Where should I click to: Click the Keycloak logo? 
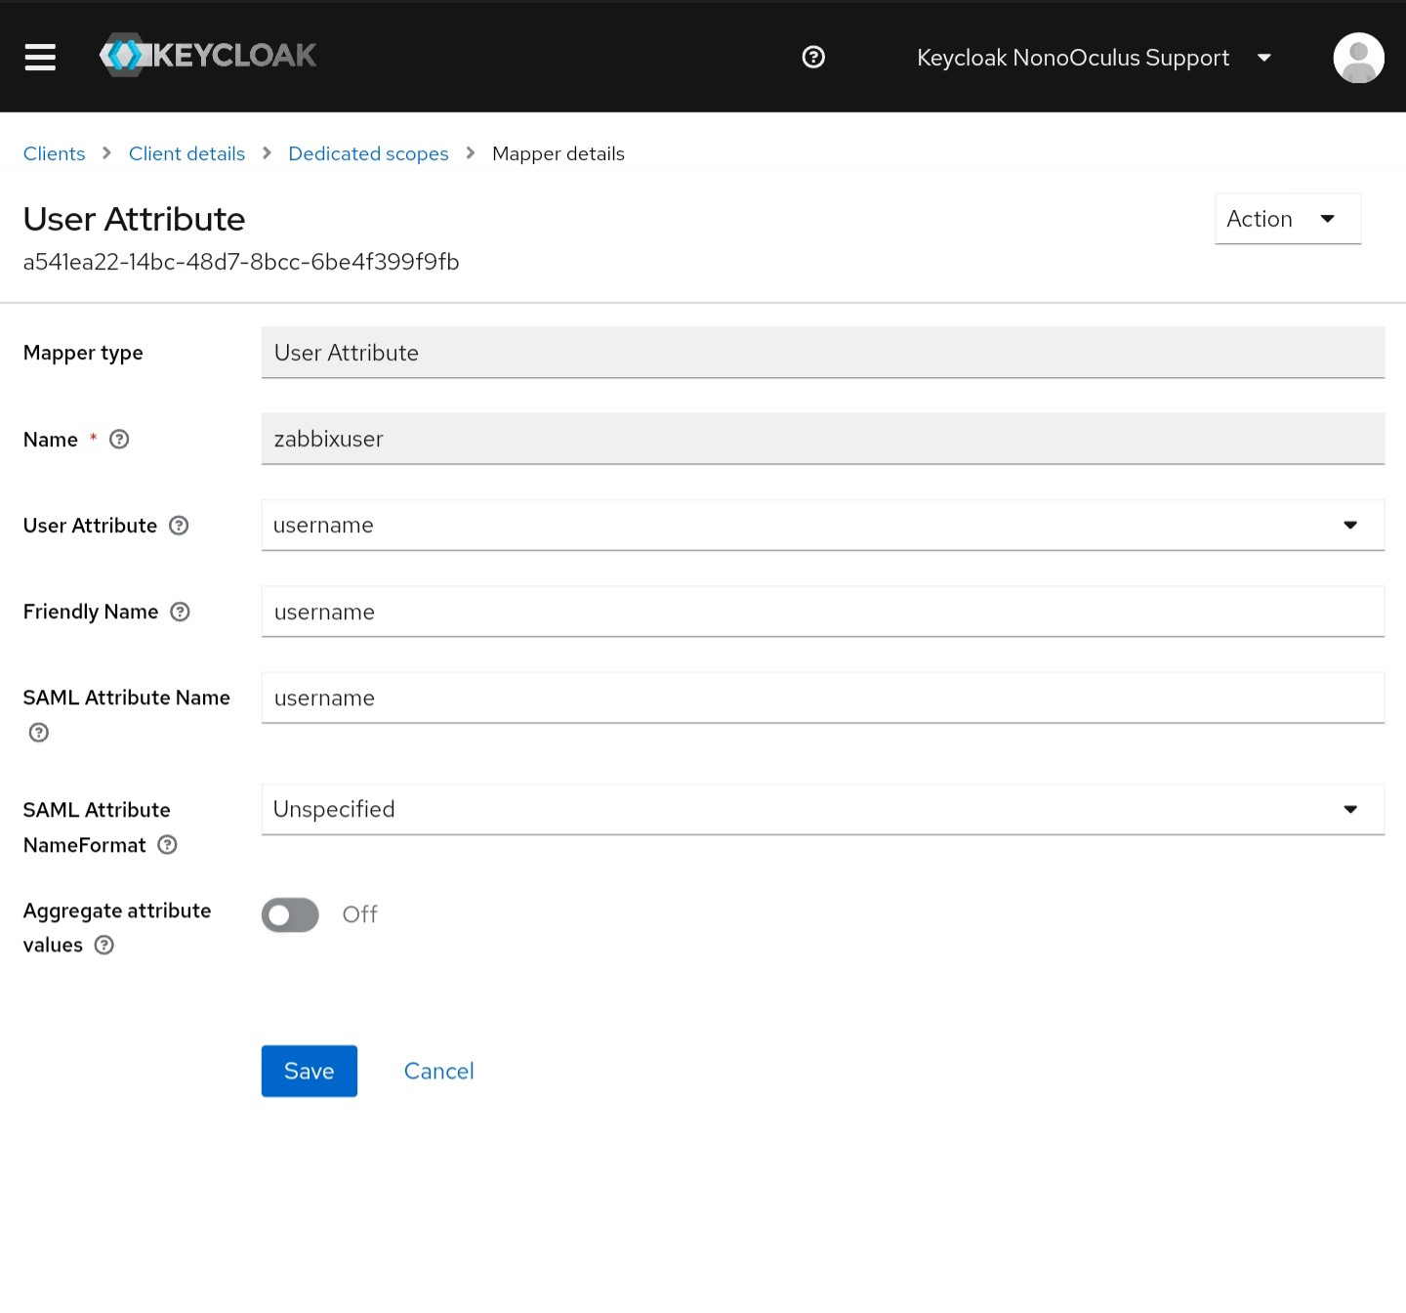pyautogui.click(x=208, y=56)
